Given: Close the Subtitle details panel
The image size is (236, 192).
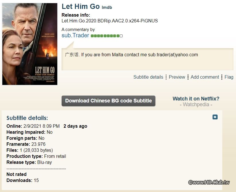Looking at the screenshot, I should point(215,117).
